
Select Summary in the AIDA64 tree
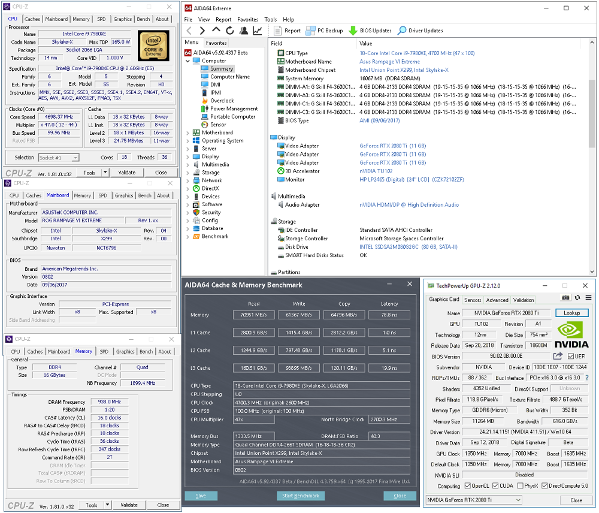tap(222, 69)
